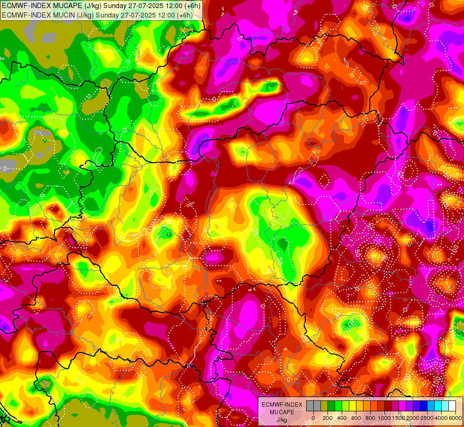Click the dark green legend swatch at 200
The width and height of the screenshot is (464, 427).
click(x=331, y=406)
